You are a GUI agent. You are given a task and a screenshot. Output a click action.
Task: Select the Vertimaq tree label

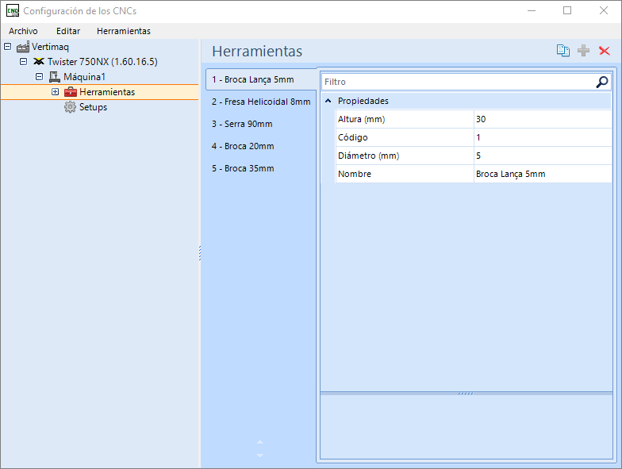[51, 47]
